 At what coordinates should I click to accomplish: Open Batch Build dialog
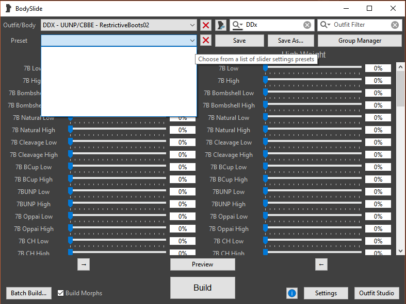[x=29, y=293]
